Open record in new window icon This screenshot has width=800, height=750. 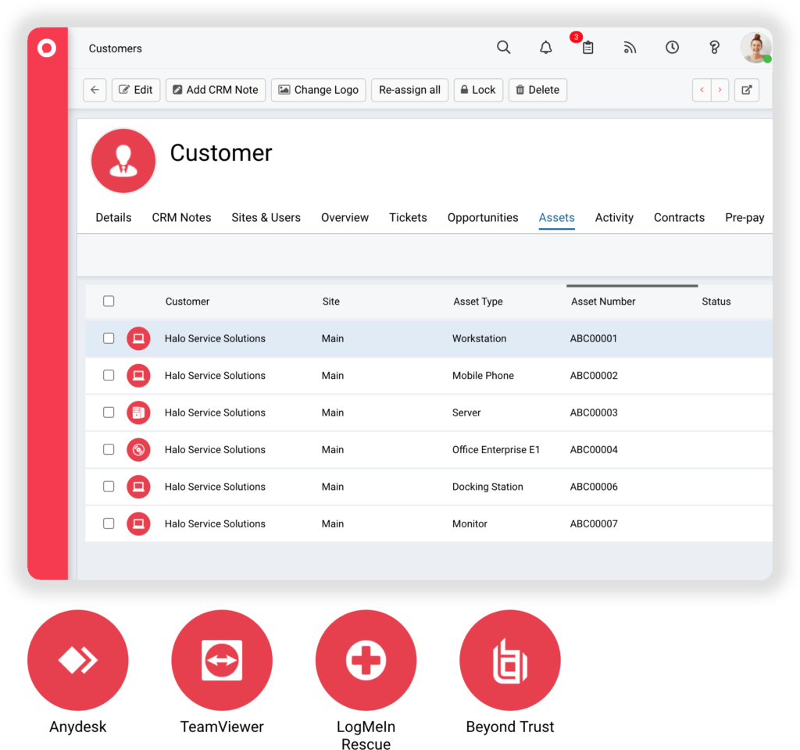pos(746,90)
